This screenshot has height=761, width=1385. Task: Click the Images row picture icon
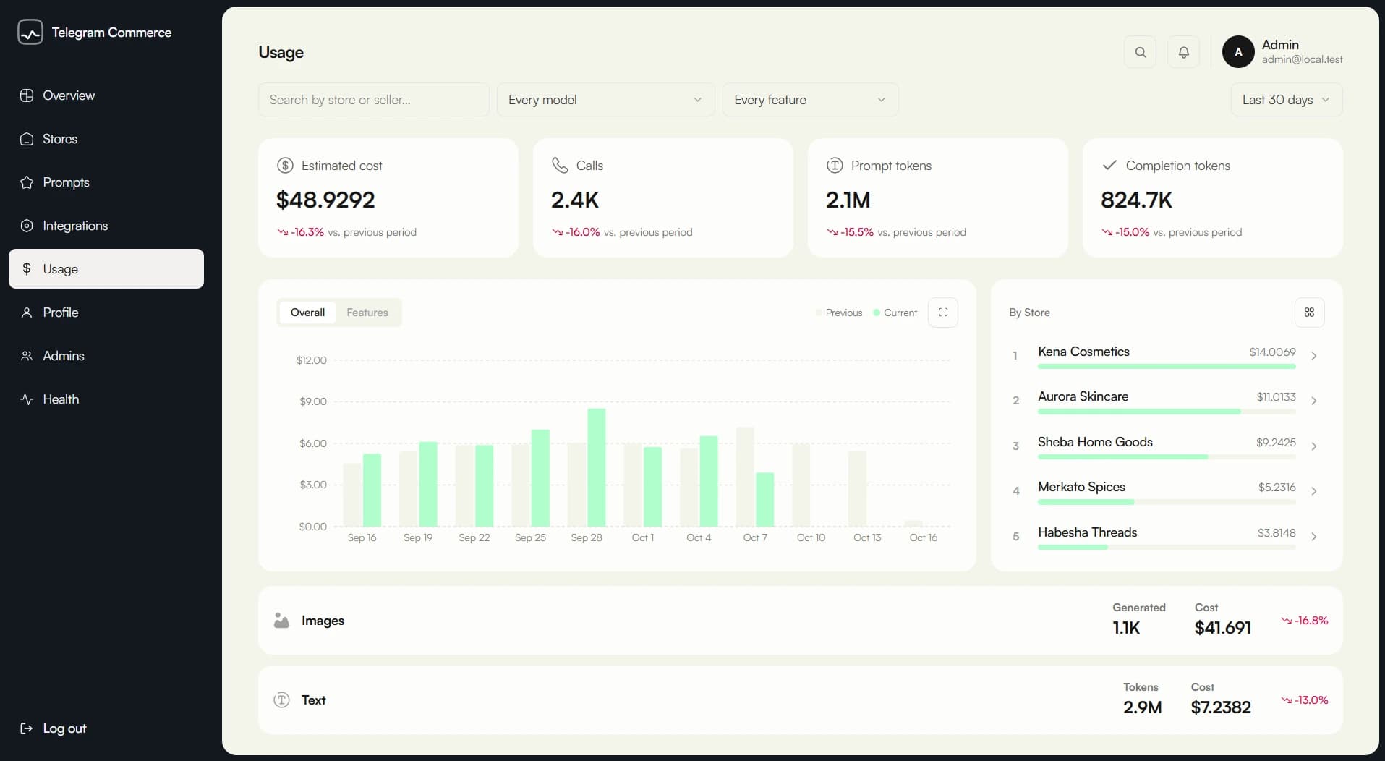click(281, 621)
